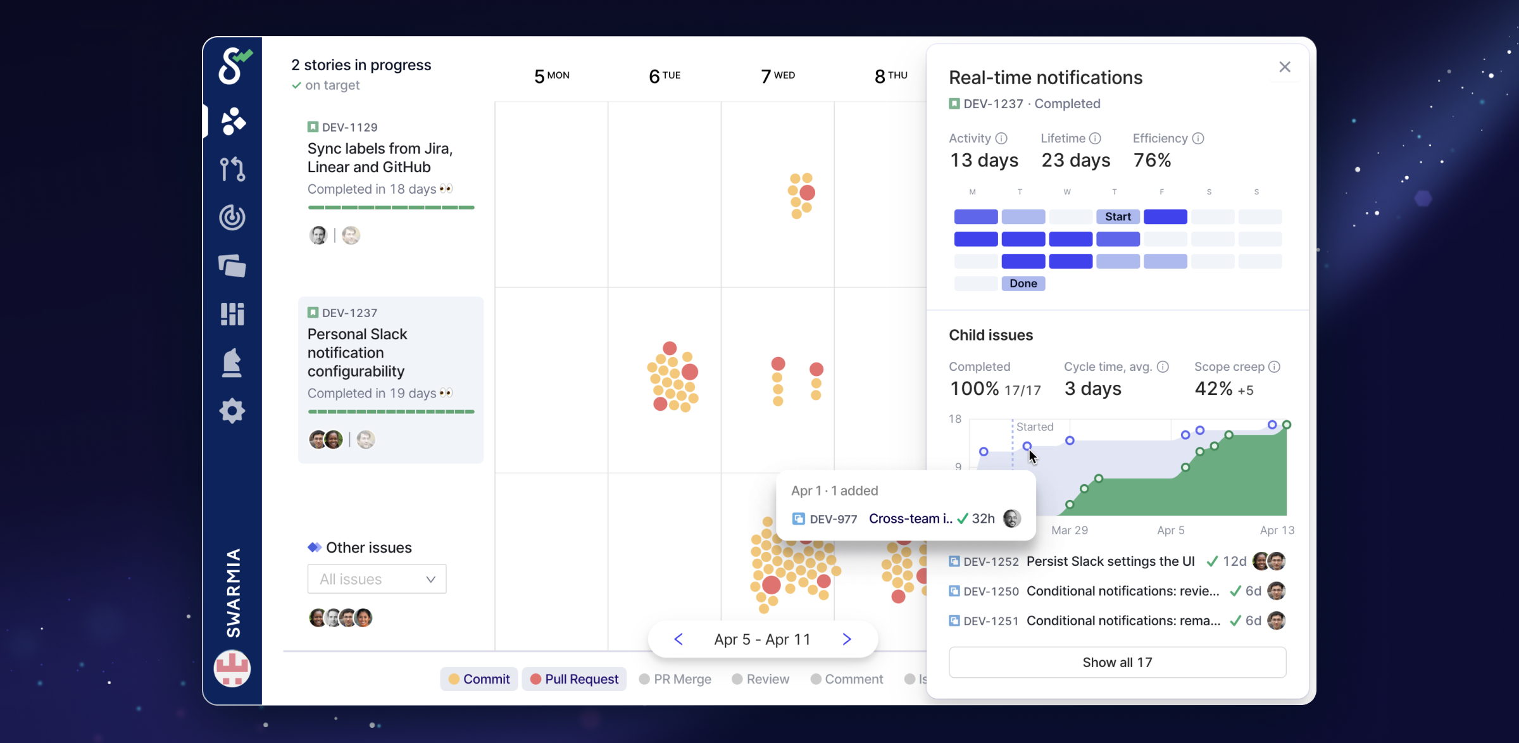Go to next week with right chevron
This screenshot has width=1519, height=743.
click(x=847, y=639)
